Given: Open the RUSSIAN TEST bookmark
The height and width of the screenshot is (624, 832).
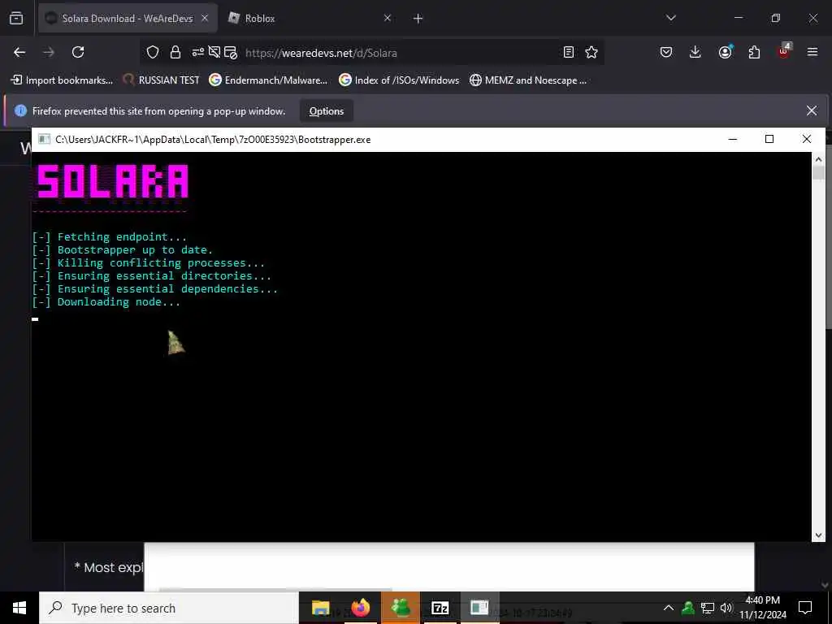Looking at the screenshot, I should tap(161, 80).
